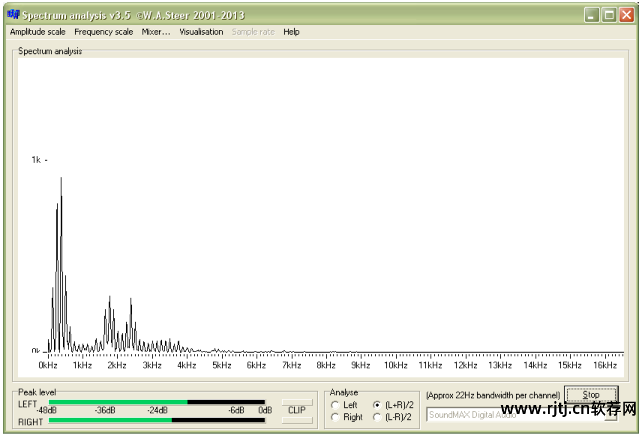The image size is (642, 436).
Task: Click the upper CLIP indicator for LEFT
Action: 297,402
